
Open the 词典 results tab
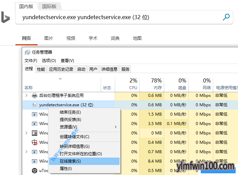point(115,38)
